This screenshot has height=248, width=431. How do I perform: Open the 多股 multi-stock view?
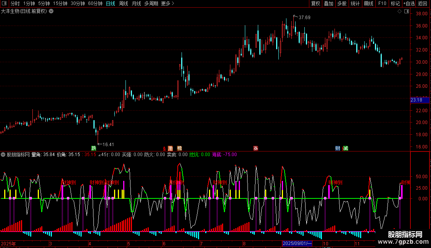click(342, 3)
